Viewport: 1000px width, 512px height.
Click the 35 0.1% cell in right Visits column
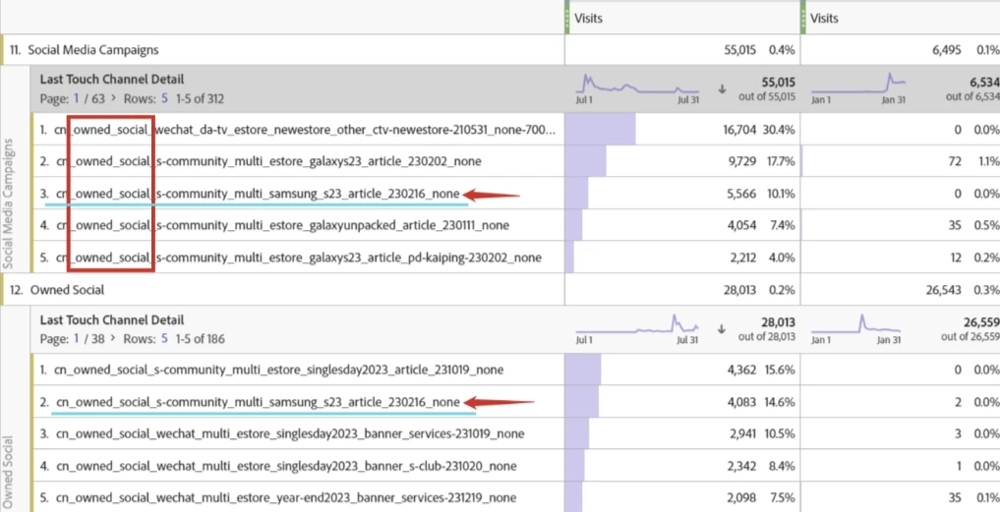pyautogui.click(x=901, y=497)
